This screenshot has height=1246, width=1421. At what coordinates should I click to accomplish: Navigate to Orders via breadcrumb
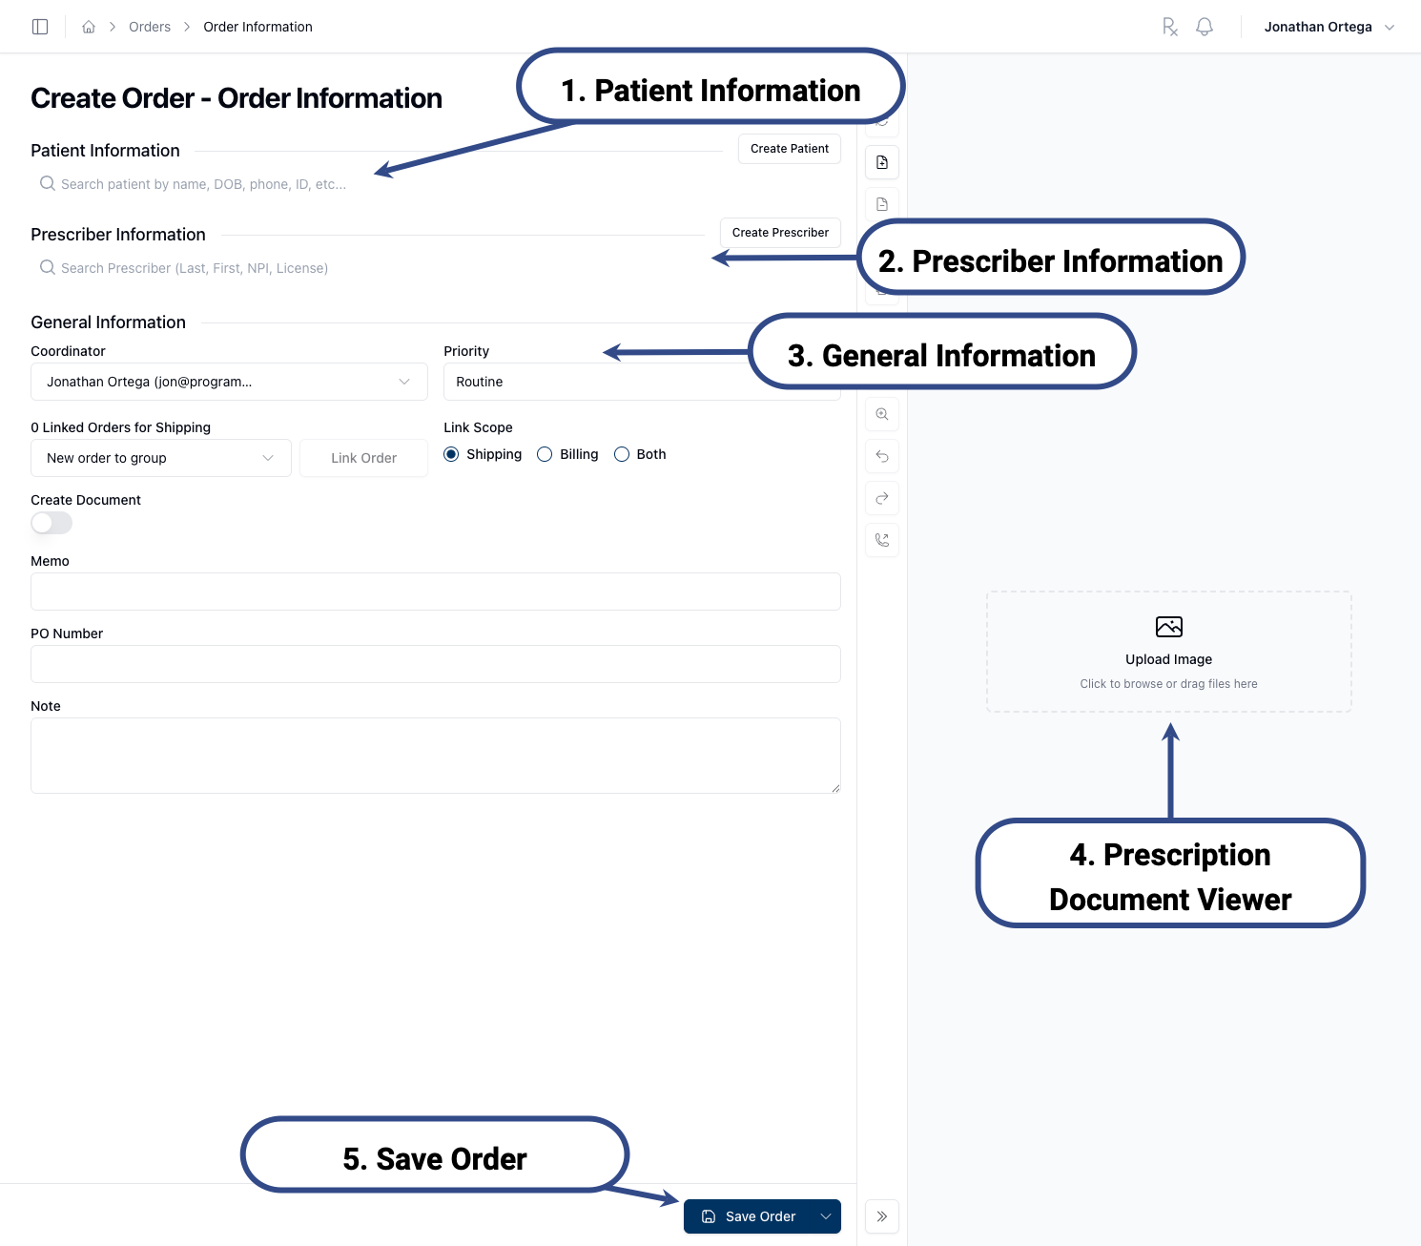(149, 26)
